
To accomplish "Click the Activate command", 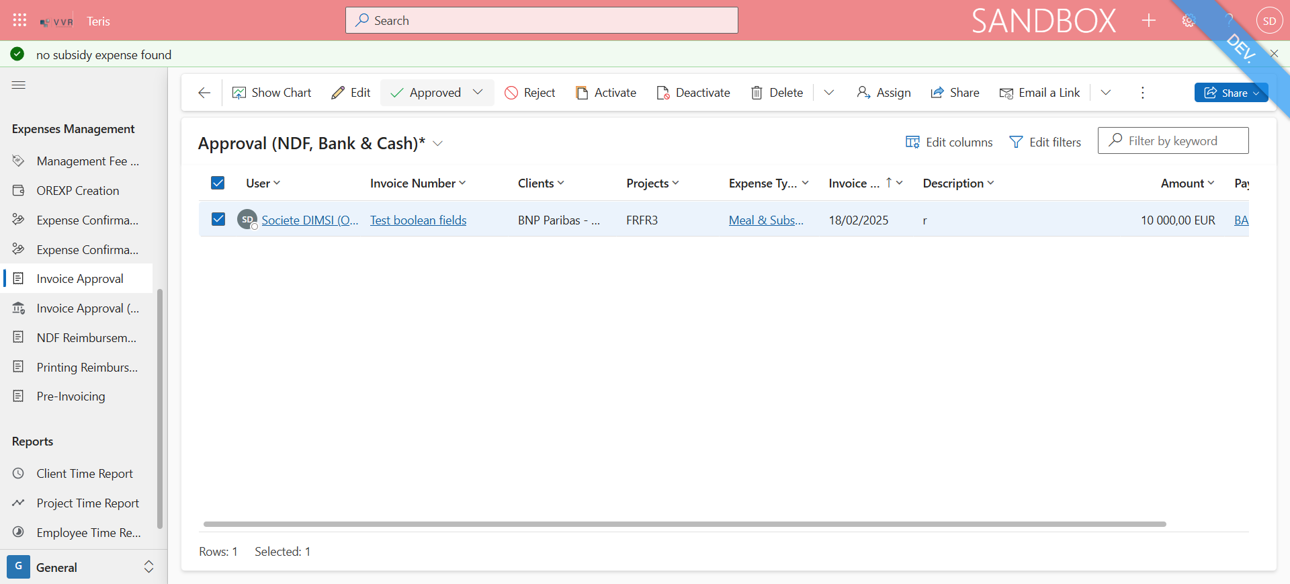I will click(605, 93).
